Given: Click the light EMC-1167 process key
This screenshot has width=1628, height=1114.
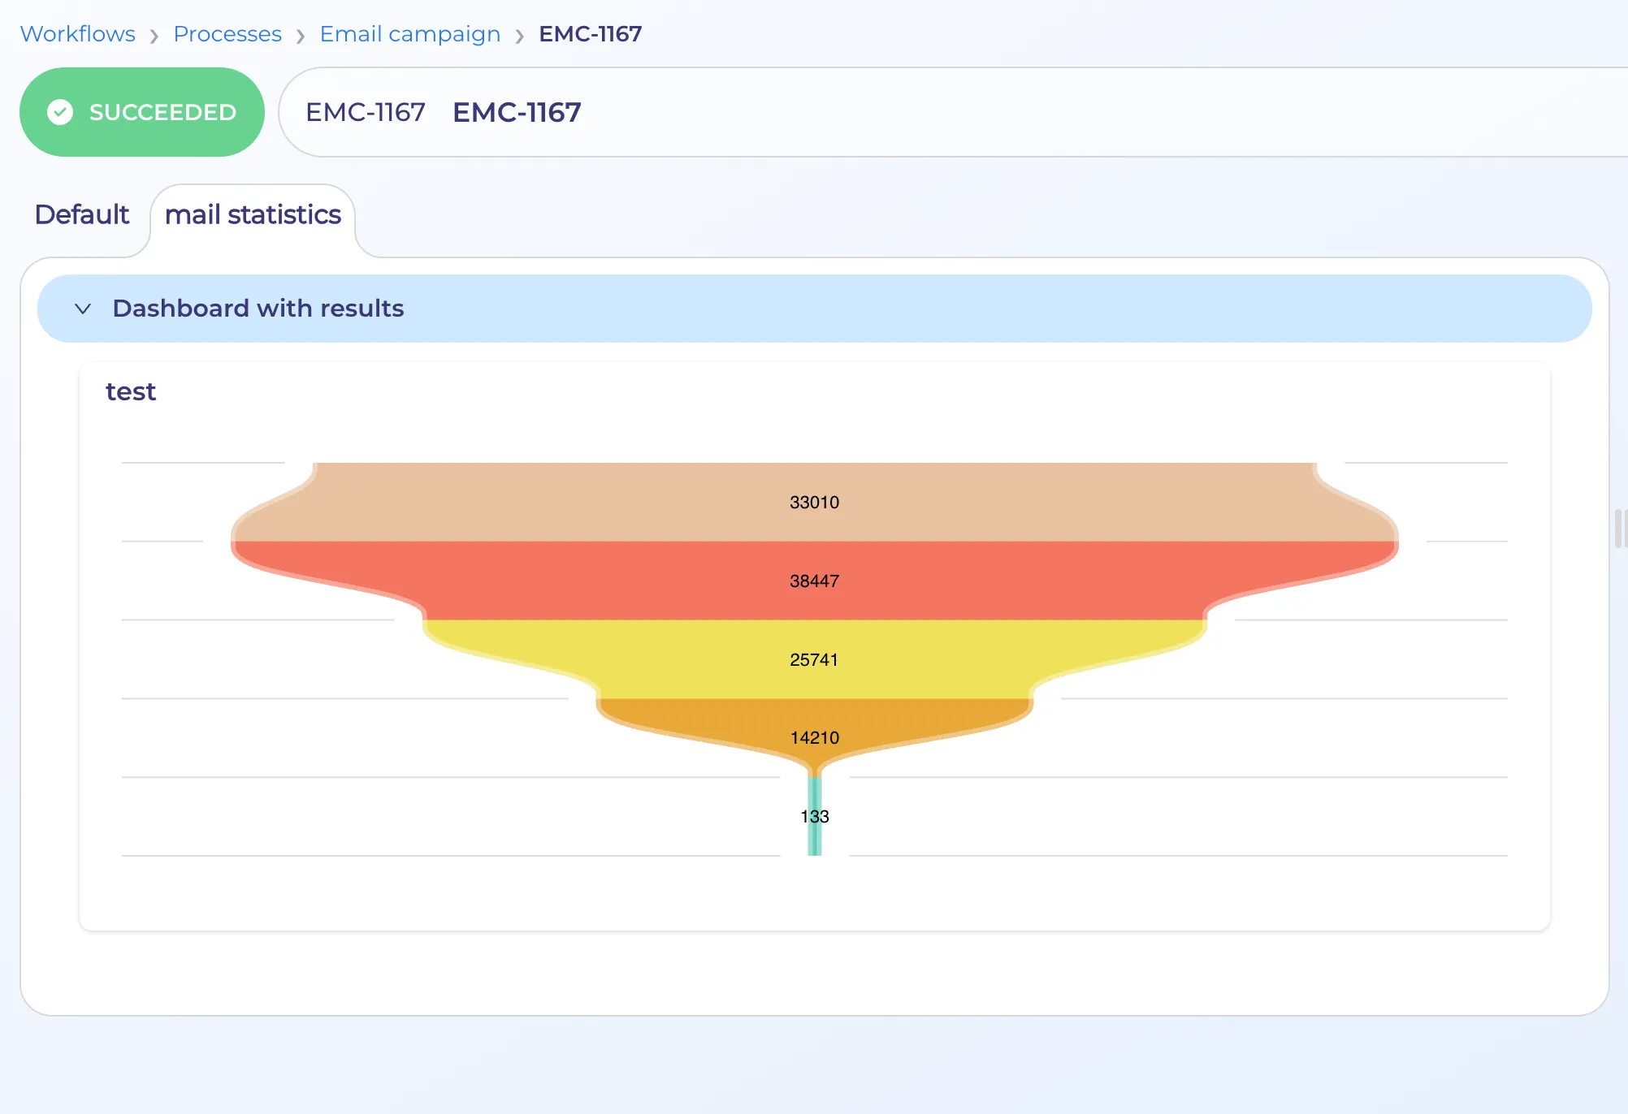Looking at the screenshot, I should tap(366, 112).
